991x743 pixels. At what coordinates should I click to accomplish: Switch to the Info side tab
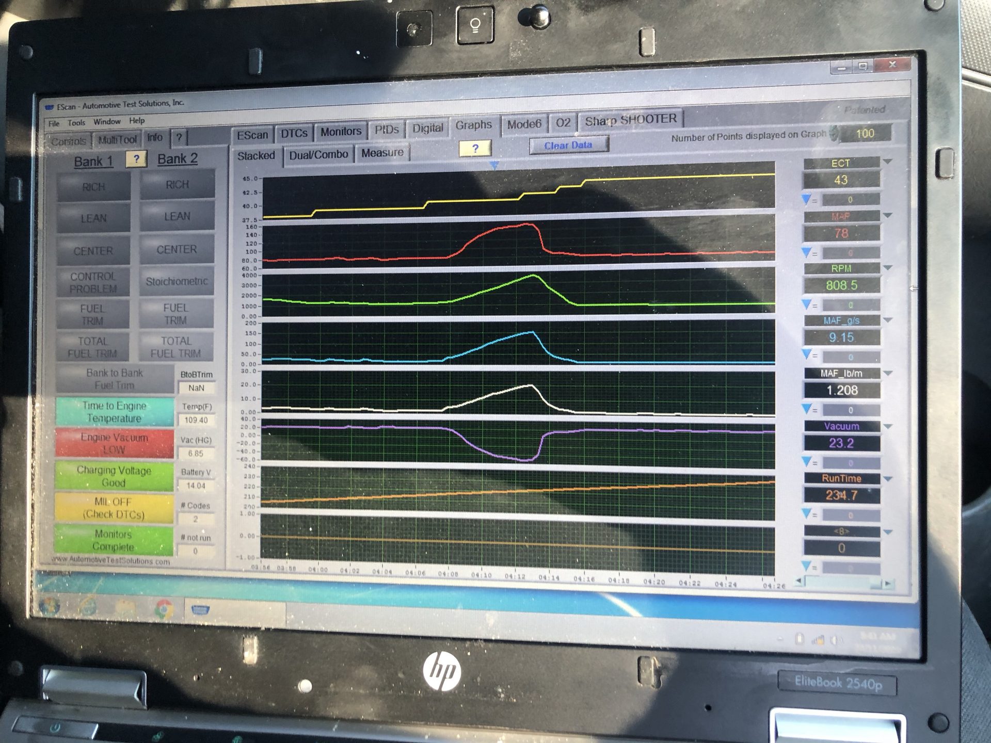click(x=155, y=138)
